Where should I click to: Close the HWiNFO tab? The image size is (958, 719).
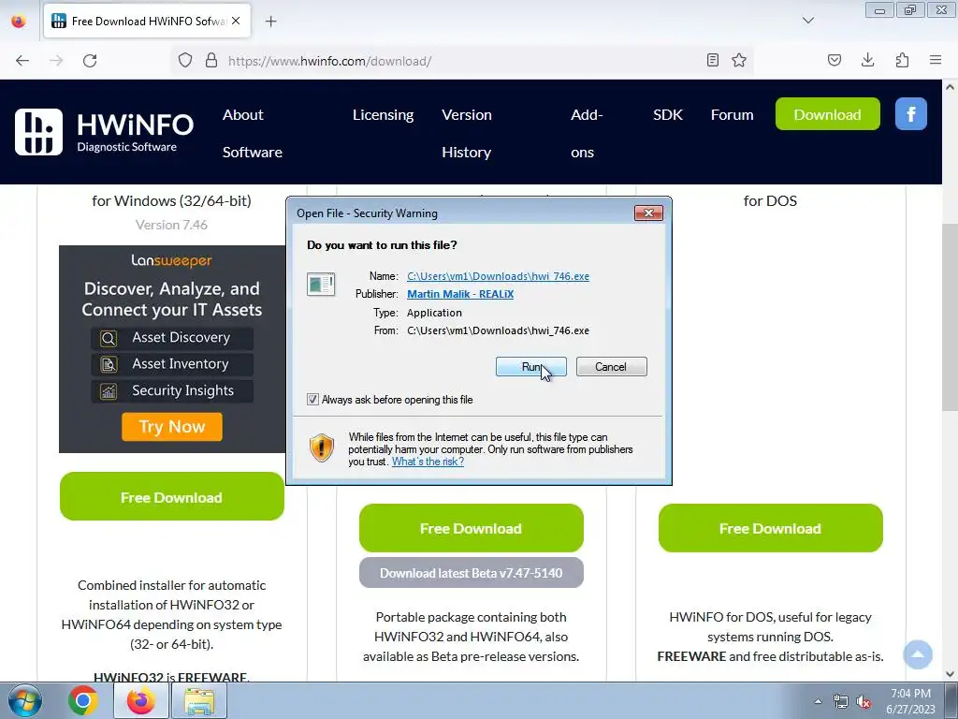click(236, 21)
